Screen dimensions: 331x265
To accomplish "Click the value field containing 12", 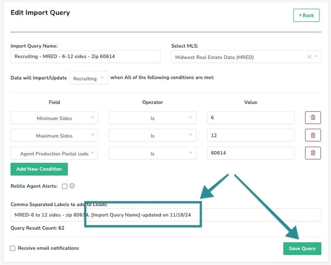I will click(x=251, y=135).
